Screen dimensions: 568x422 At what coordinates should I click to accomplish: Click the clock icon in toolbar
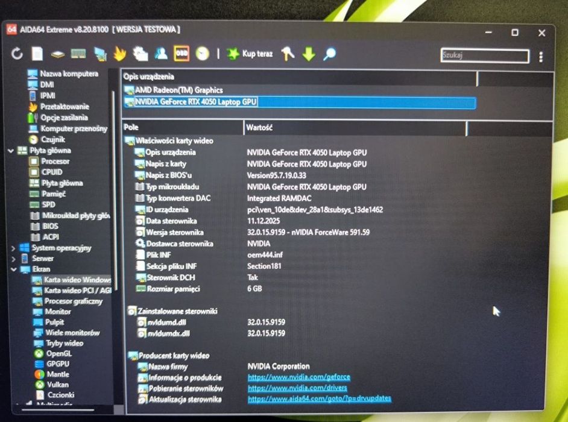point(203,54)
